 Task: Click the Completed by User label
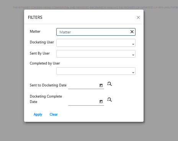(x=45, y=63)
